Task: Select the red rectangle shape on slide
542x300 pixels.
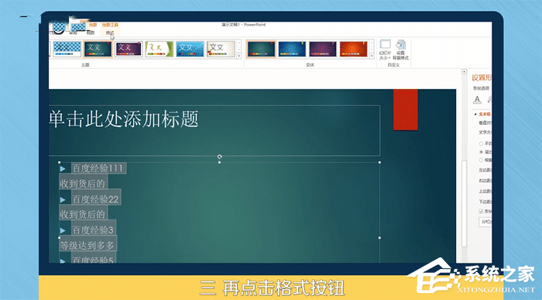Action: coord(406,109)
